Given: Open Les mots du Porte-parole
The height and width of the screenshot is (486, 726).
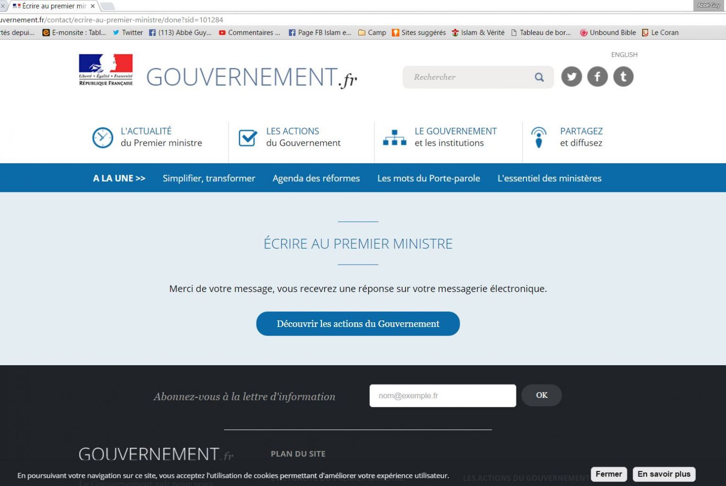Looking at the screenshot, I should click(429, 178).
